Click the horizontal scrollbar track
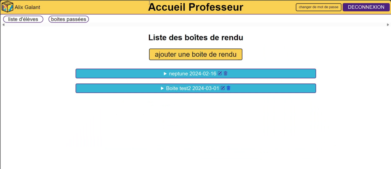The height and width of the screenshot is (169, 391). [195, 25]
